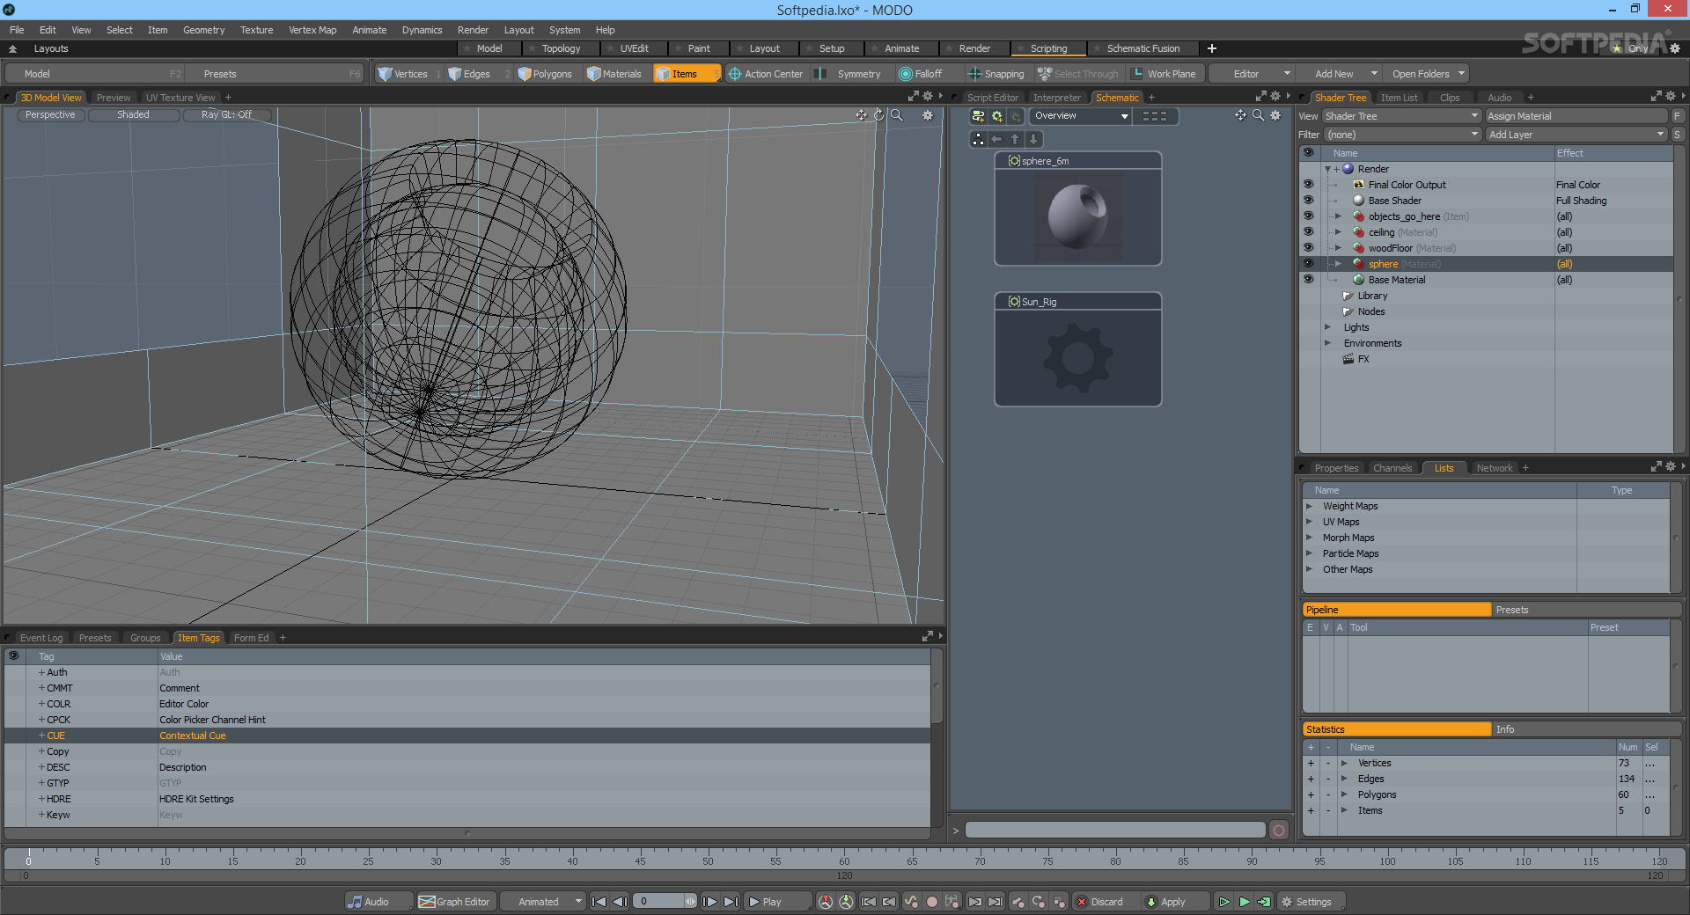Switch to the Event Log tab

coord(41,638)
